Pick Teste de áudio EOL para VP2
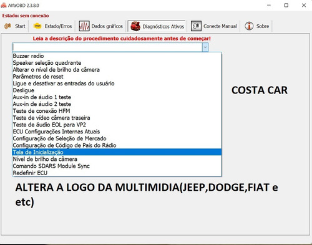 [x=117, y=125]
